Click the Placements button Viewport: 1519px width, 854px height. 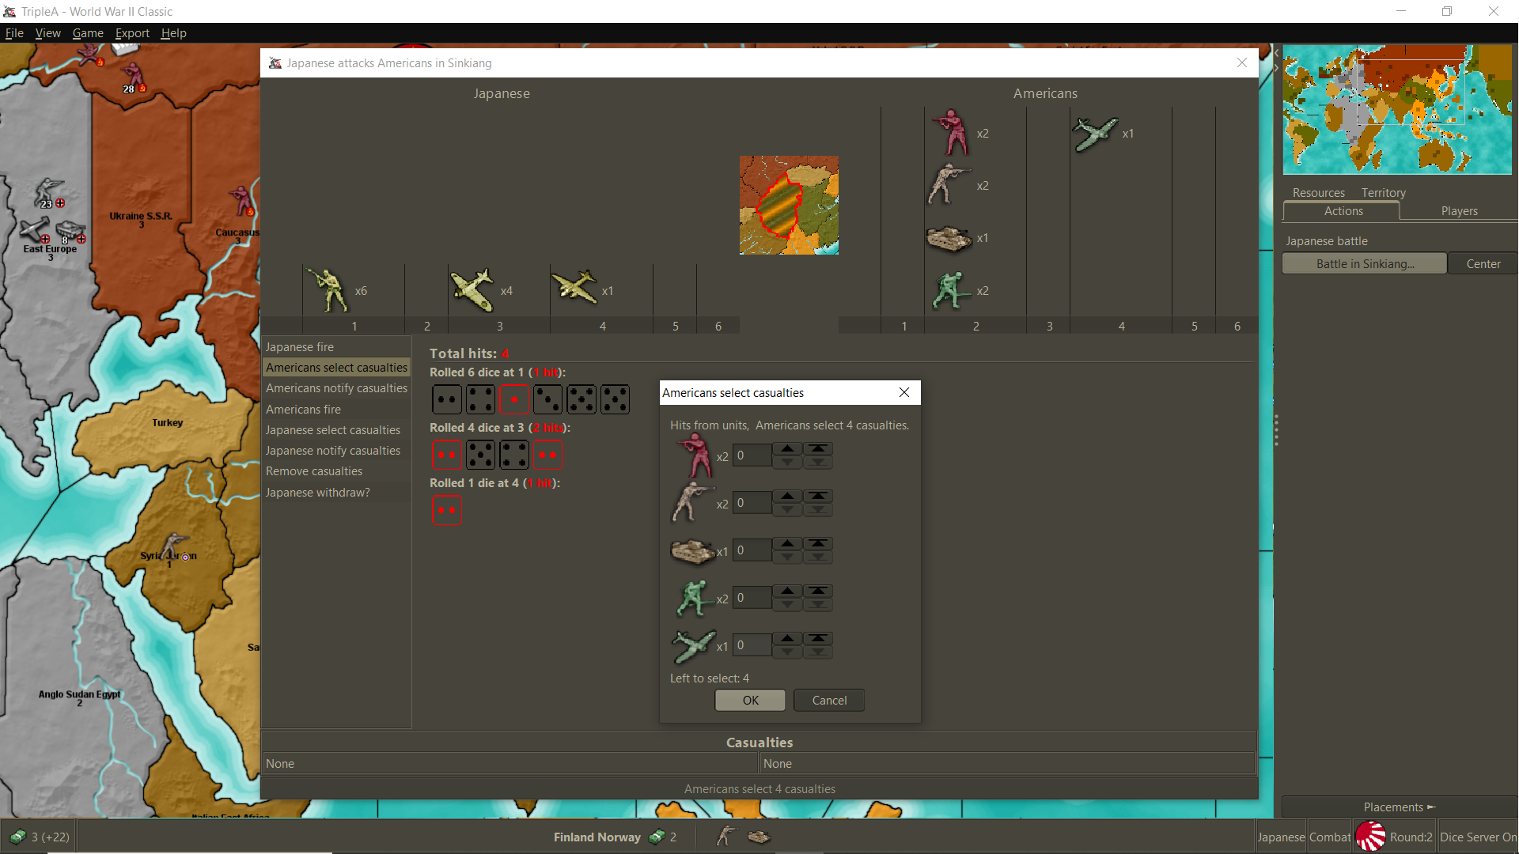pyautogui.click(x=1399, y=807)
